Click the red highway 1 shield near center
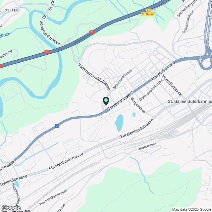 pos(92,32)
